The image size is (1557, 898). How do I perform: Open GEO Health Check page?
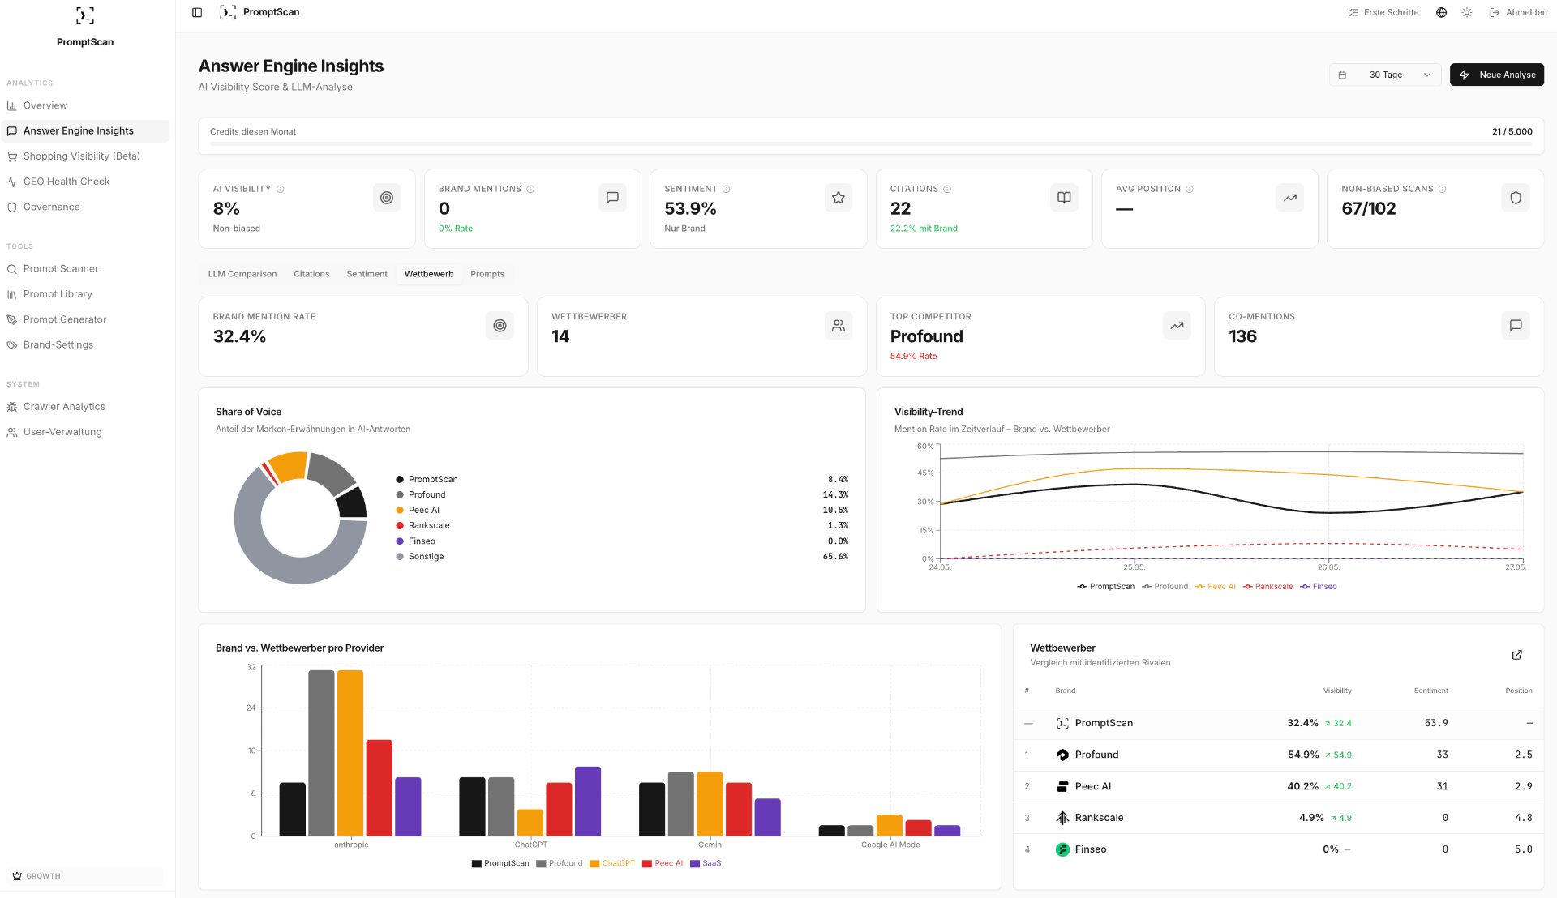[x=85, y=182]
